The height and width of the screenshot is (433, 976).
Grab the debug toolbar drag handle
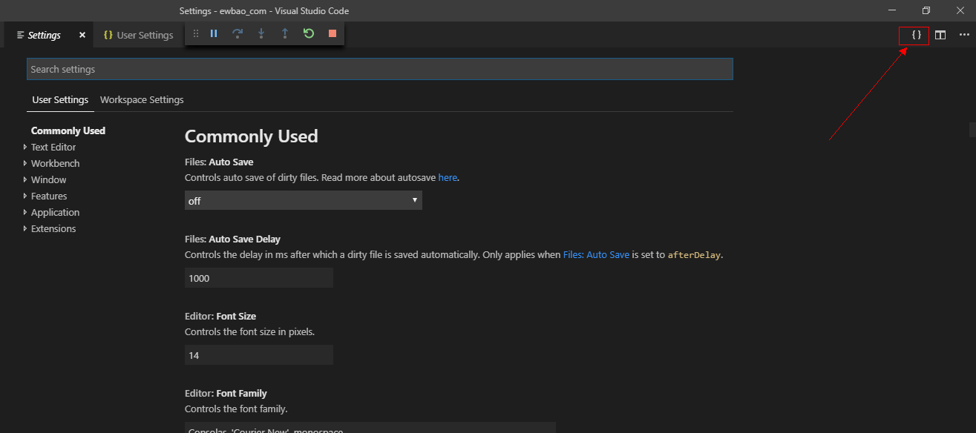[196, 33]
